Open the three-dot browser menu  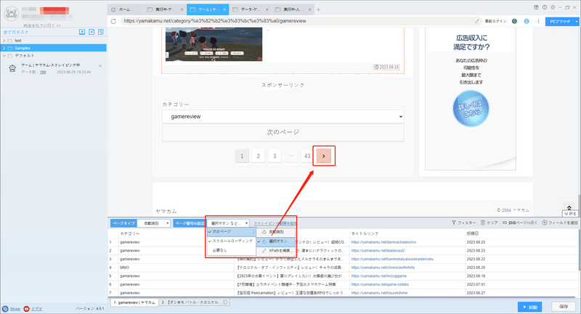coord(538,21)
